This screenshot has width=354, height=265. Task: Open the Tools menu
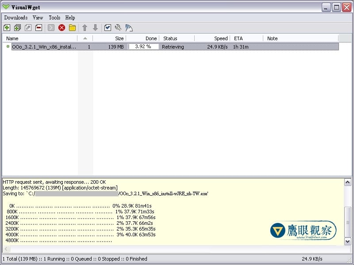coord(54,18)
